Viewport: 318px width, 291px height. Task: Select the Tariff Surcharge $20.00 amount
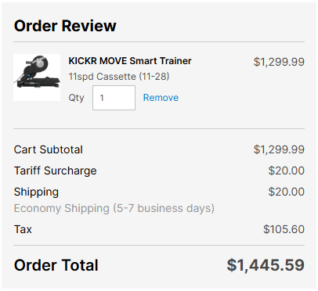point(287,171)
